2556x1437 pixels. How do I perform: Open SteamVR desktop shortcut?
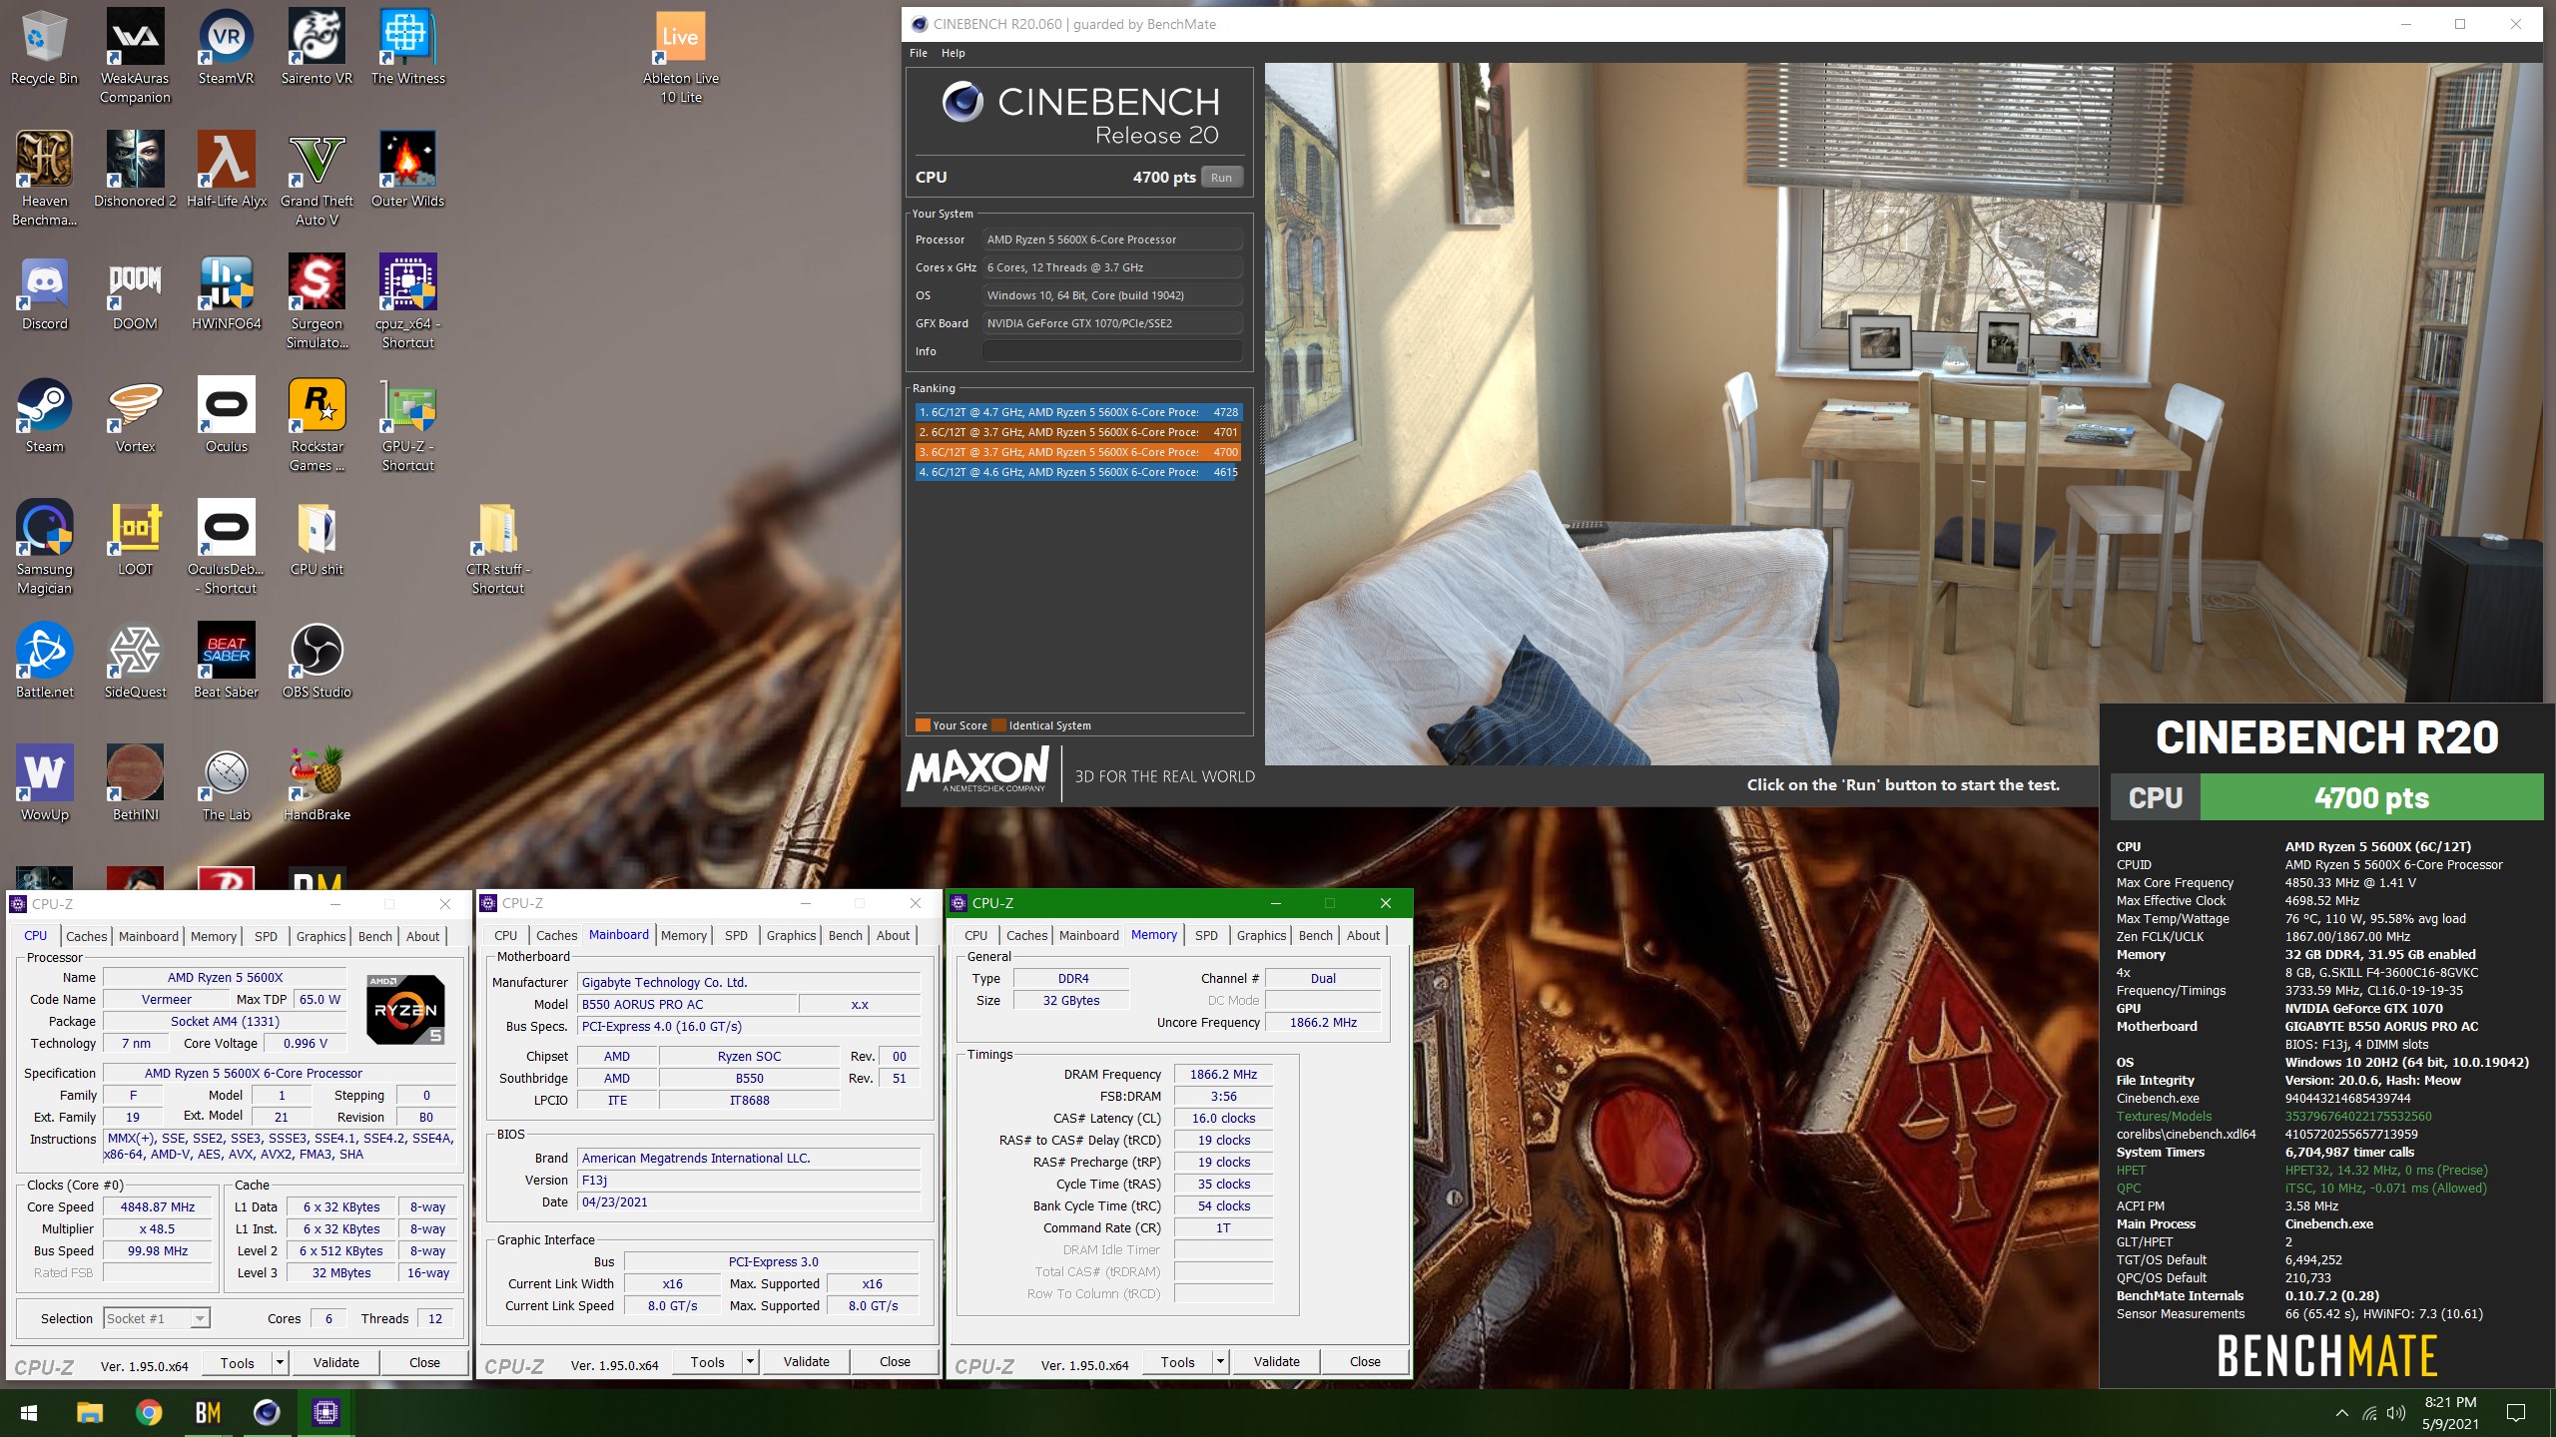226,48
